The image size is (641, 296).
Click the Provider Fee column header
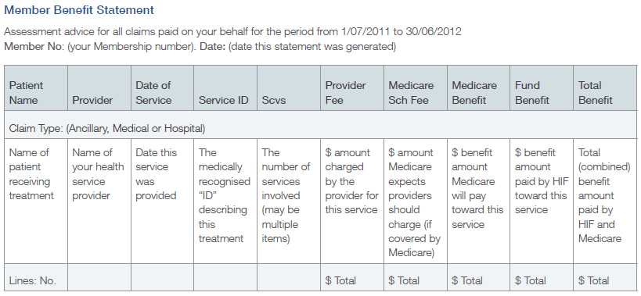click(352, 88)
